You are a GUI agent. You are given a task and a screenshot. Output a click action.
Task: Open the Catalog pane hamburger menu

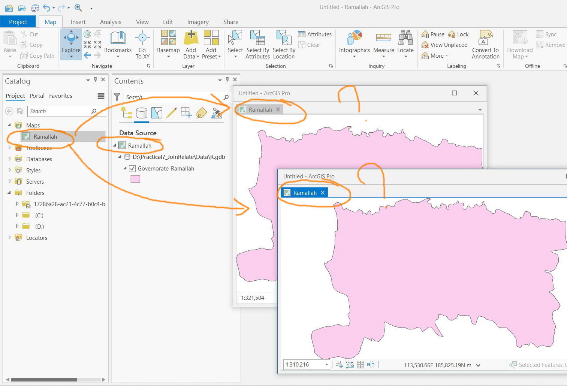(x=101, y=96)
